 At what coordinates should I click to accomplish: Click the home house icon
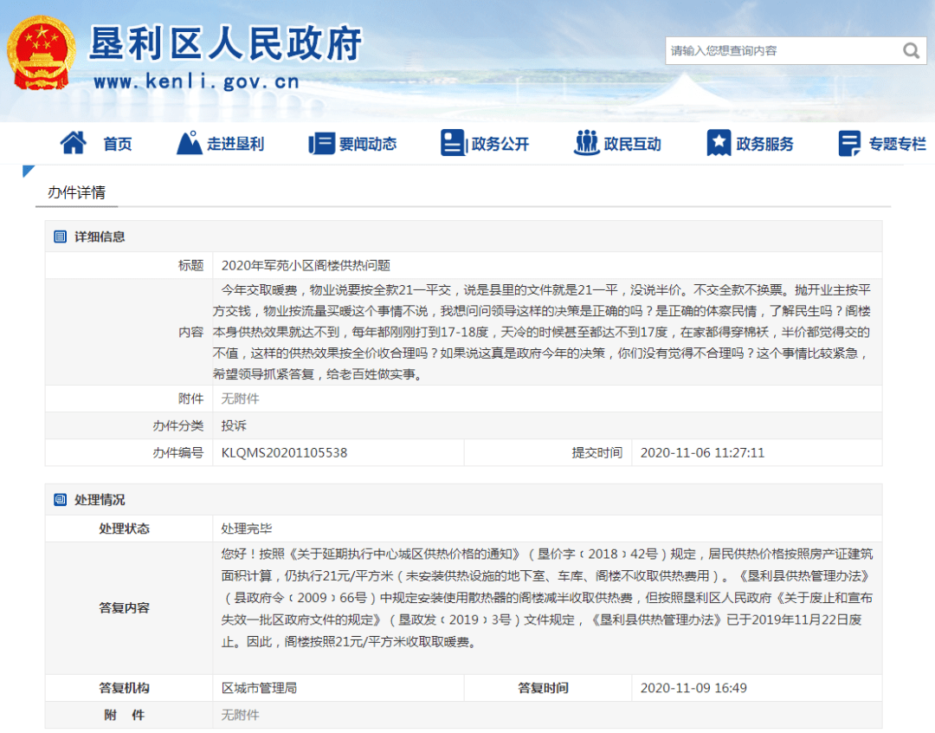pos(73,143)
